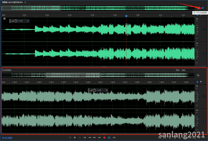Click the pin icon on top waveform HUD
Screen dimensions: 208x141
coord(28,21)
